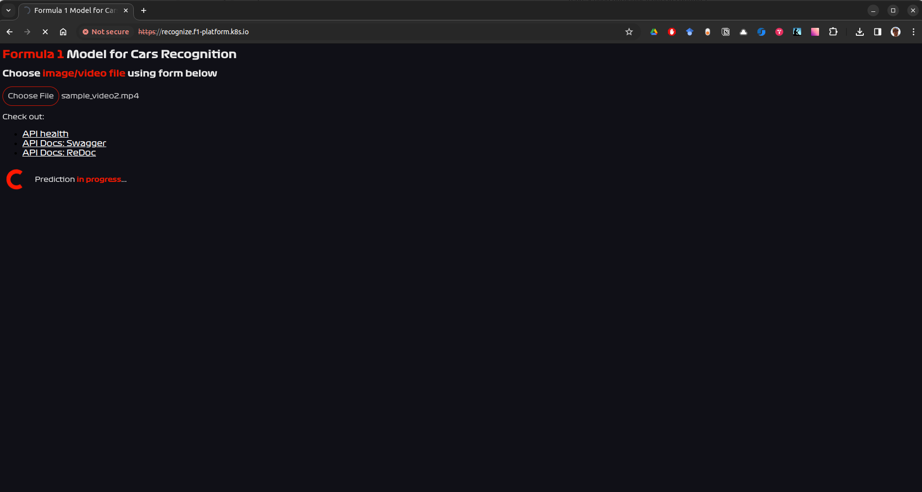The width and height of the screenshot is (922, 492).
Task: Stop page loading with the X button
Action: (x=45, y=32)
